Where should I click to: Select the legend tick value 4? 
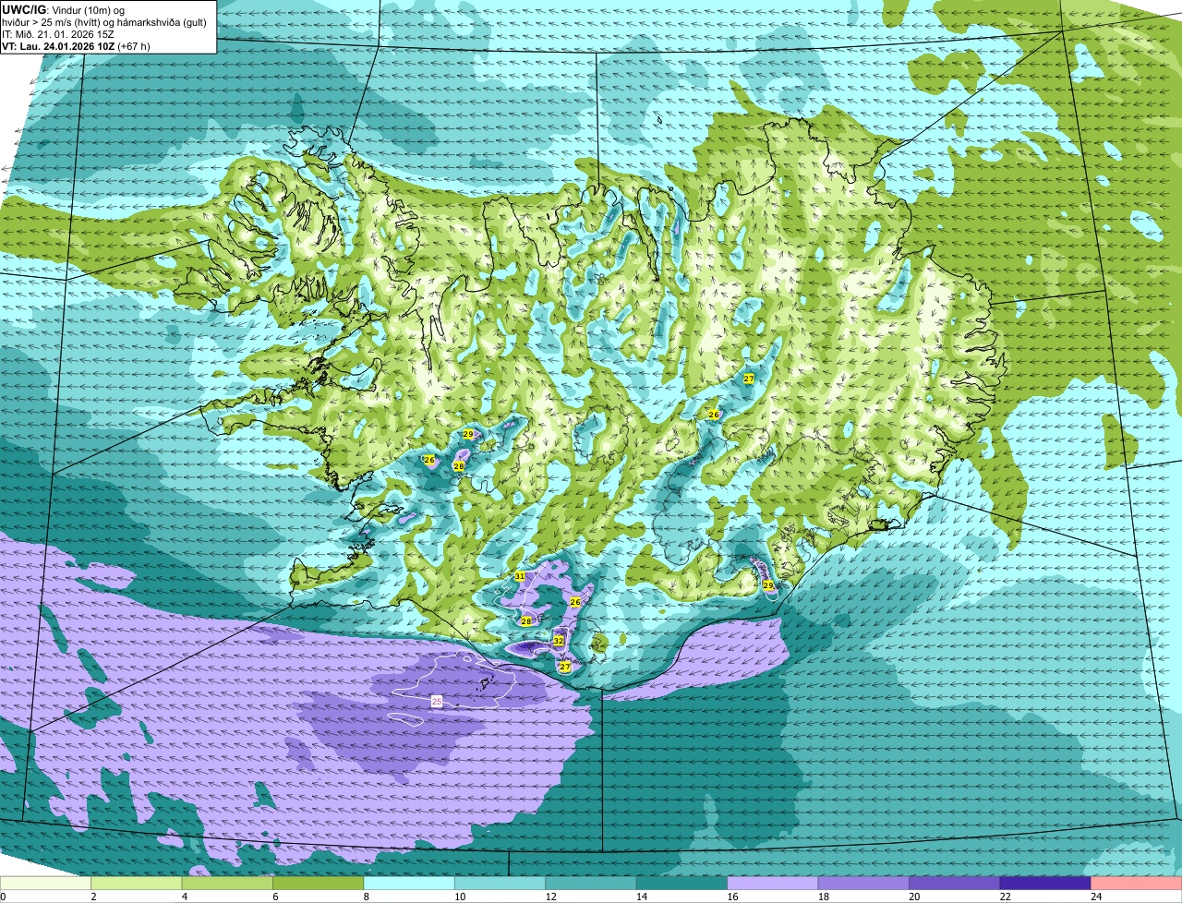184,897
